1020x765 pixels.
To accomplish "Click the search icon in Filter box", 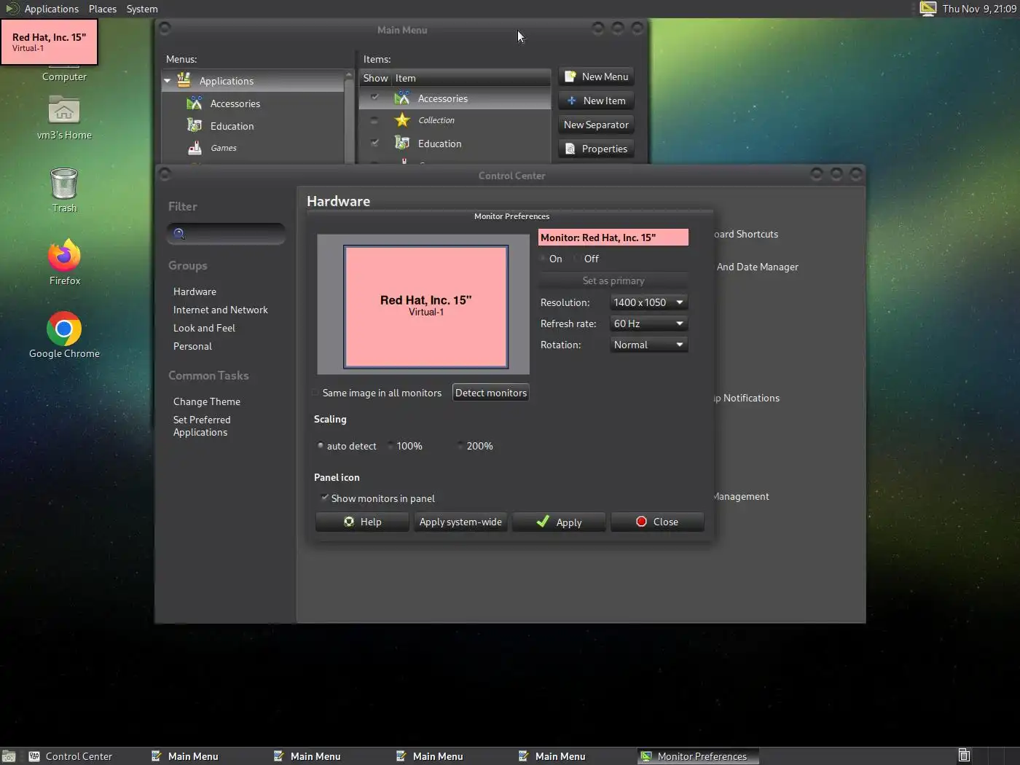I will click(x=179, y=234).
